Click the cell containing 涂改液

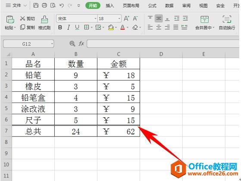pos(33,109)
